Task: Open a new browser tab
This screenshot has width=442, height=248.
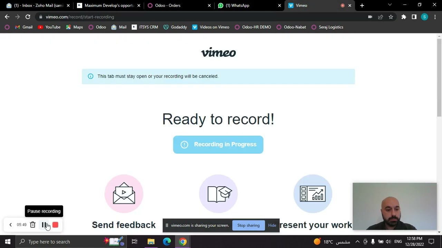Action: 362,6
